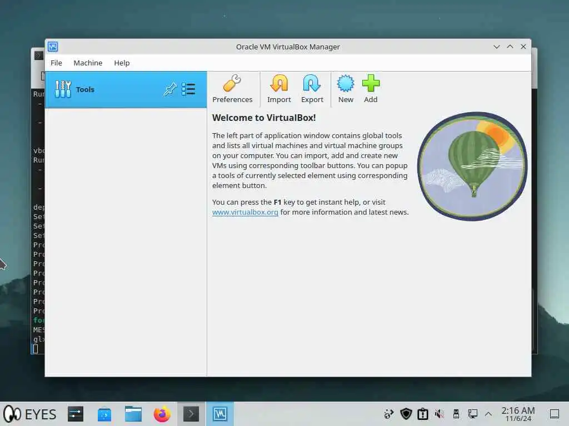Click the muted volume tray icon
The image size is (569, 426).
pyautogui.click(x=439, y=414)
